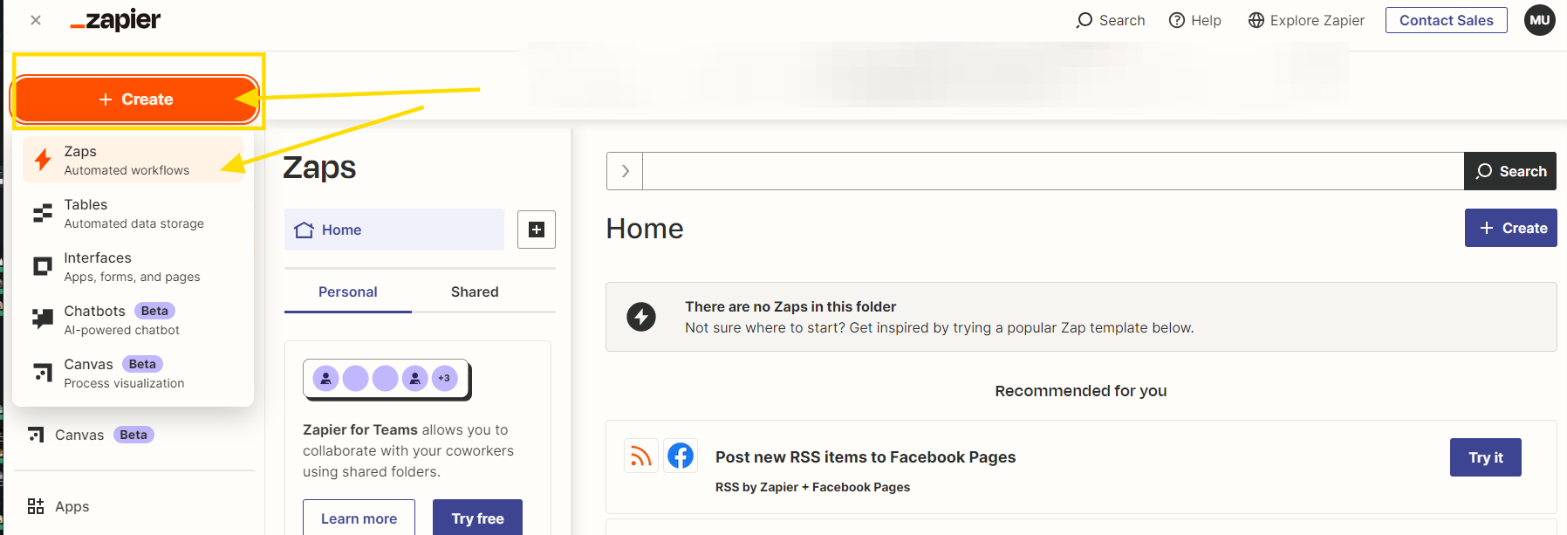The height and width of the screenshot is (535, 1567).
Task: Click the Interfaces square icon
Action: (42, 266)
